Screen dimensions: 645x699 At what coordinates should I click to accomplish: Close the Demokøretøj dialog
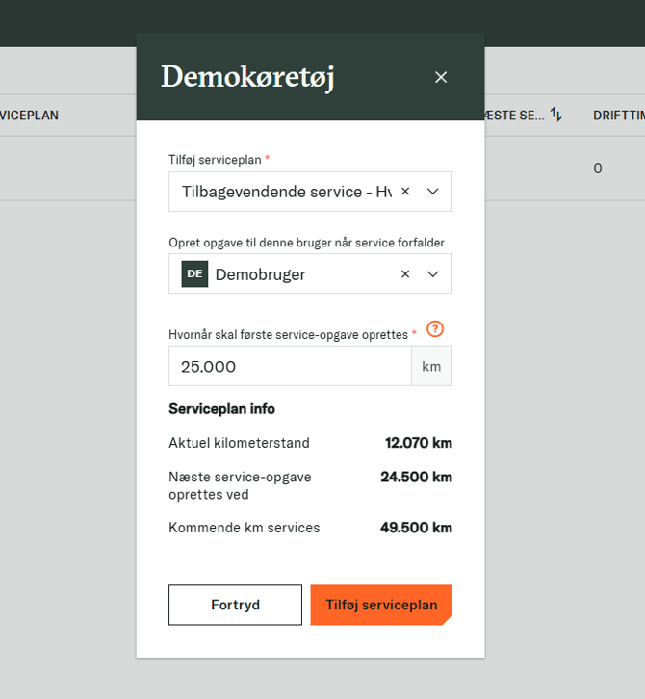point(441,78)
